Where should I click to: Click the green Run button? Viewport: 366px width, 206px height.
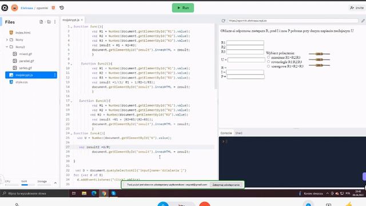point(183,7)
